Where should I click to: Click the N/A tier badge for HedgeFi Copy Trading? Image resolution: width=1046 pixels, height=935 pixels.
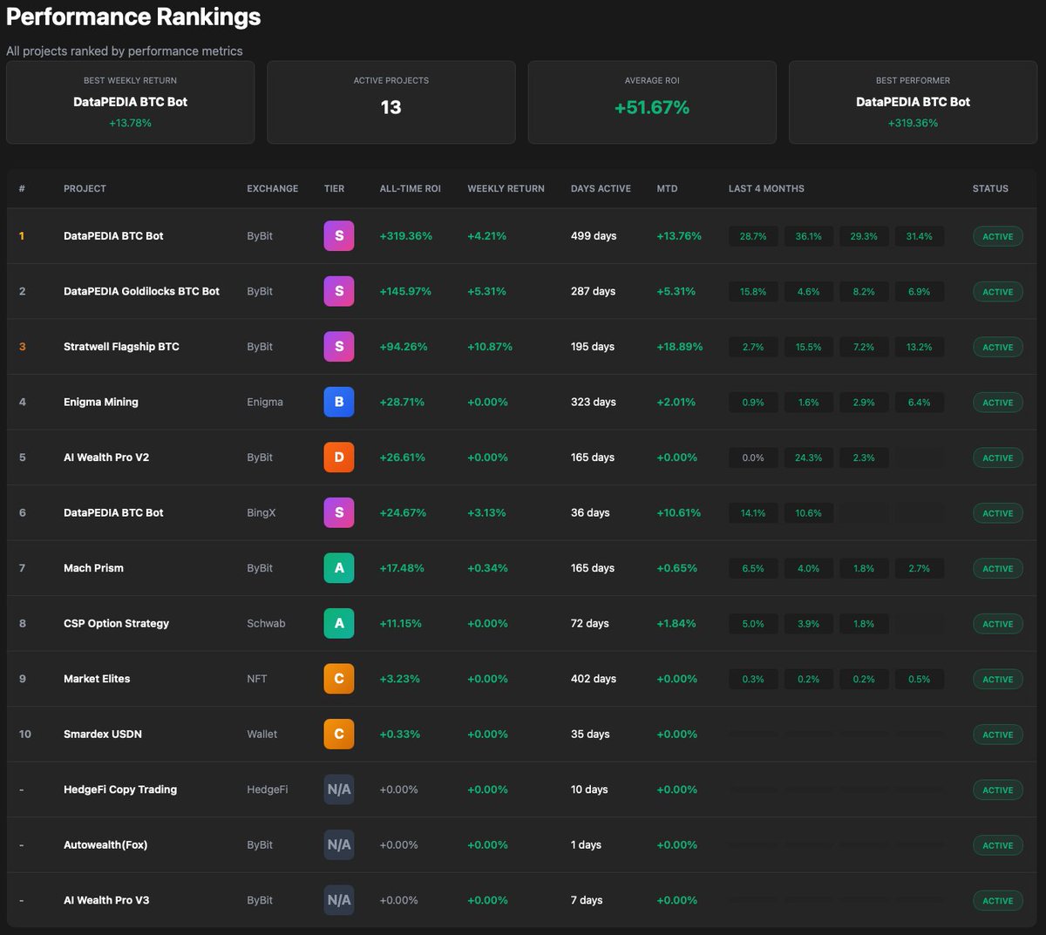(339, 789)
